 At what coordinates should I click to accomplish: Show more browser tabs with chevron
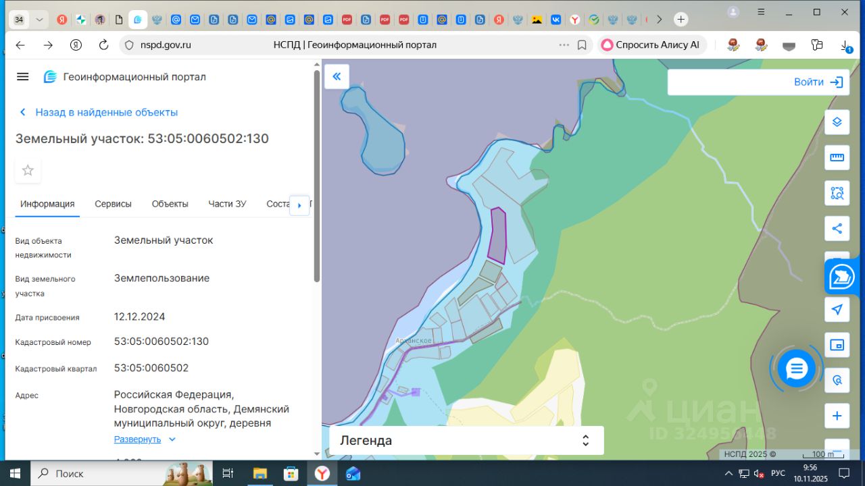(x=660, y=20)
